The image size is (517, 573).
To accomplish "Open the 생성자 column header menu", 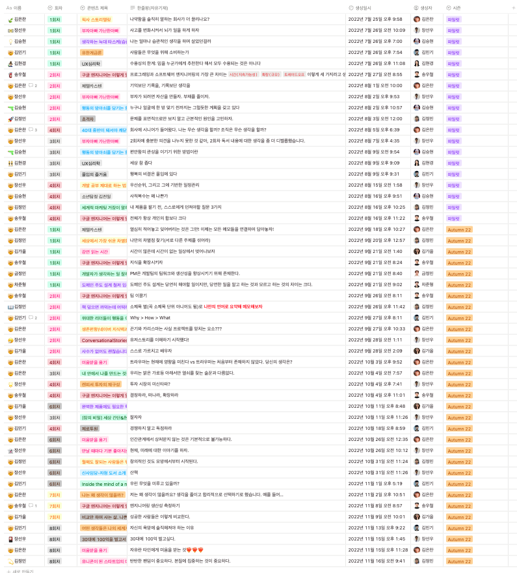I will 423,8.
